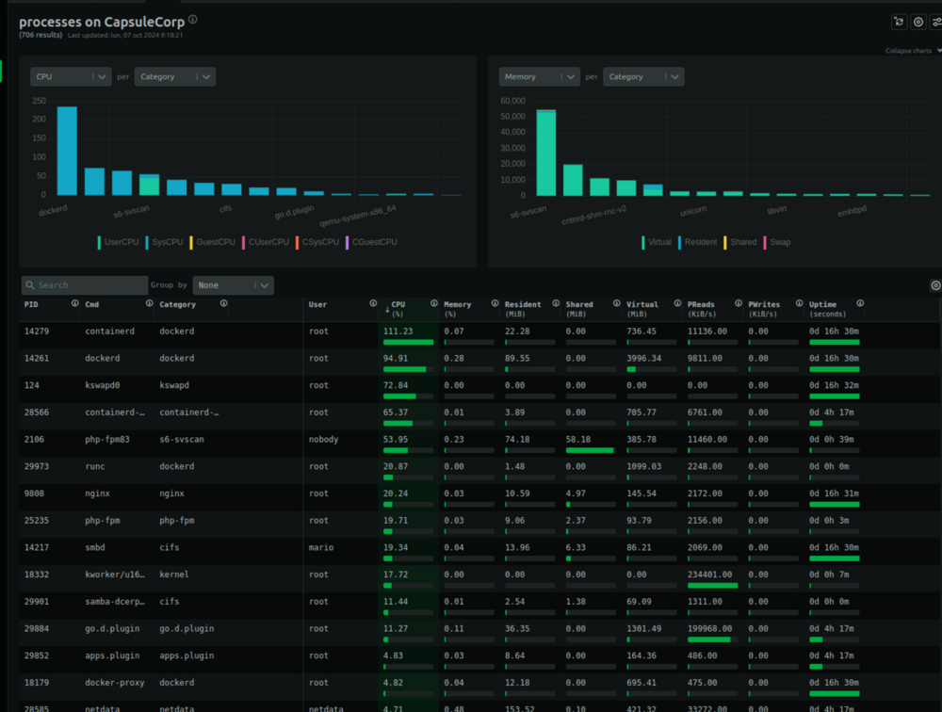Click the Virtual column info icon
The width and height of the screenshot is (942, 712).
click(x=677, y=303)
